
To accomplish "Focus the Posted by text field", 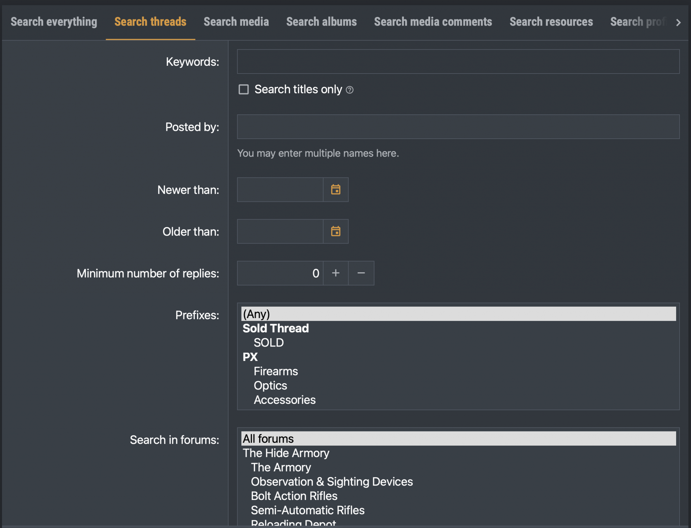I will (458, 127).
